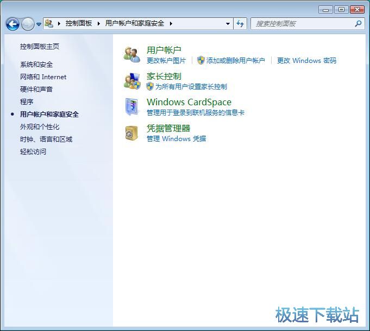The height and width of the screenshot is (331, 370).
Task: Open the 家长控制 heading link
Action: click(164, 77)
